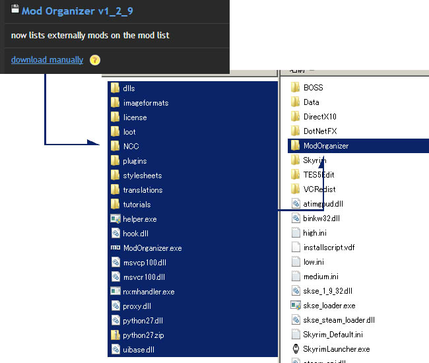Image resolution: width=429 pixels, height=363 pixels.
Task: Select the plugins folder icon
Action: 115,160
